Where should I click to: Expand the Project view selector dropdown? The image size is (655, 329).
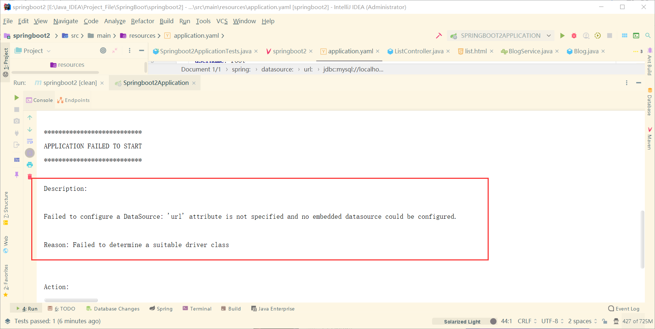[49, 51]
